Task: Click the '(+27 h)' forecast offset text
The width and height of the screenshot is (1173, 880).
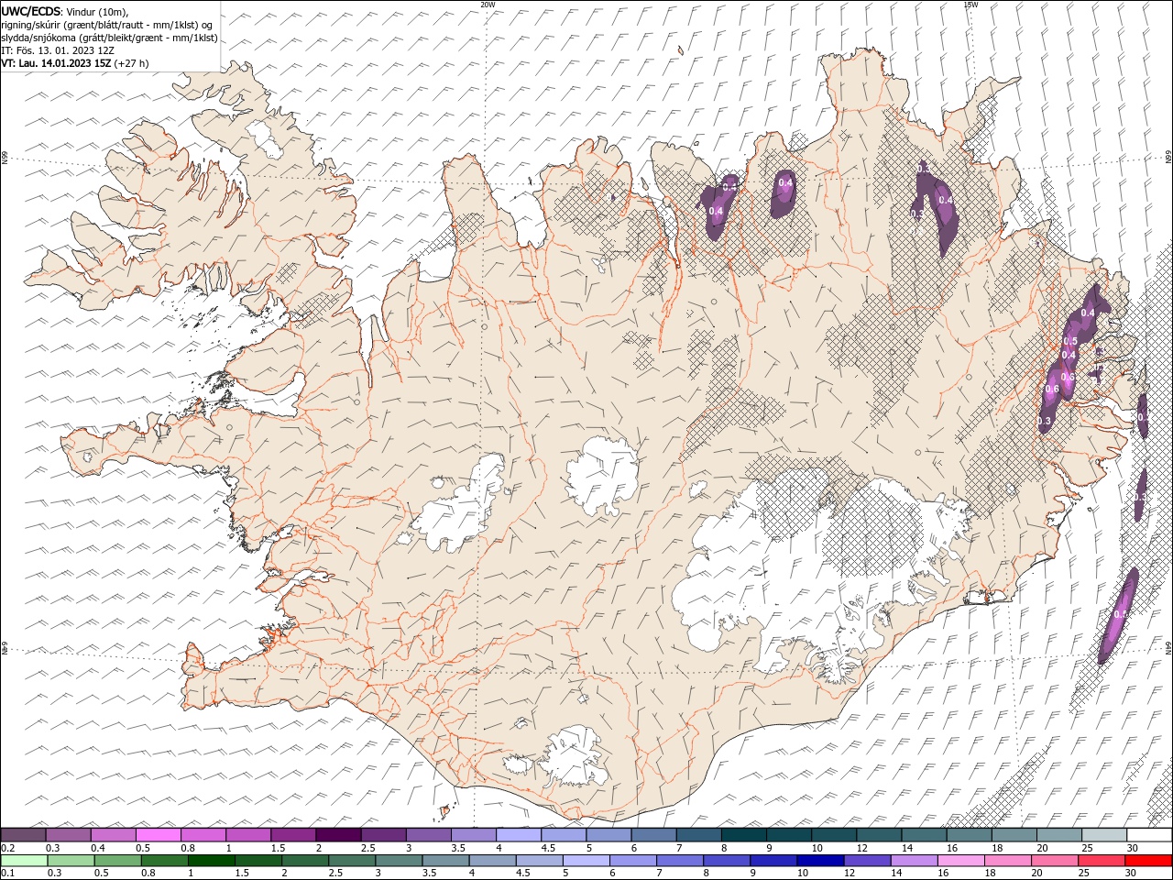Action: point(131,63)
